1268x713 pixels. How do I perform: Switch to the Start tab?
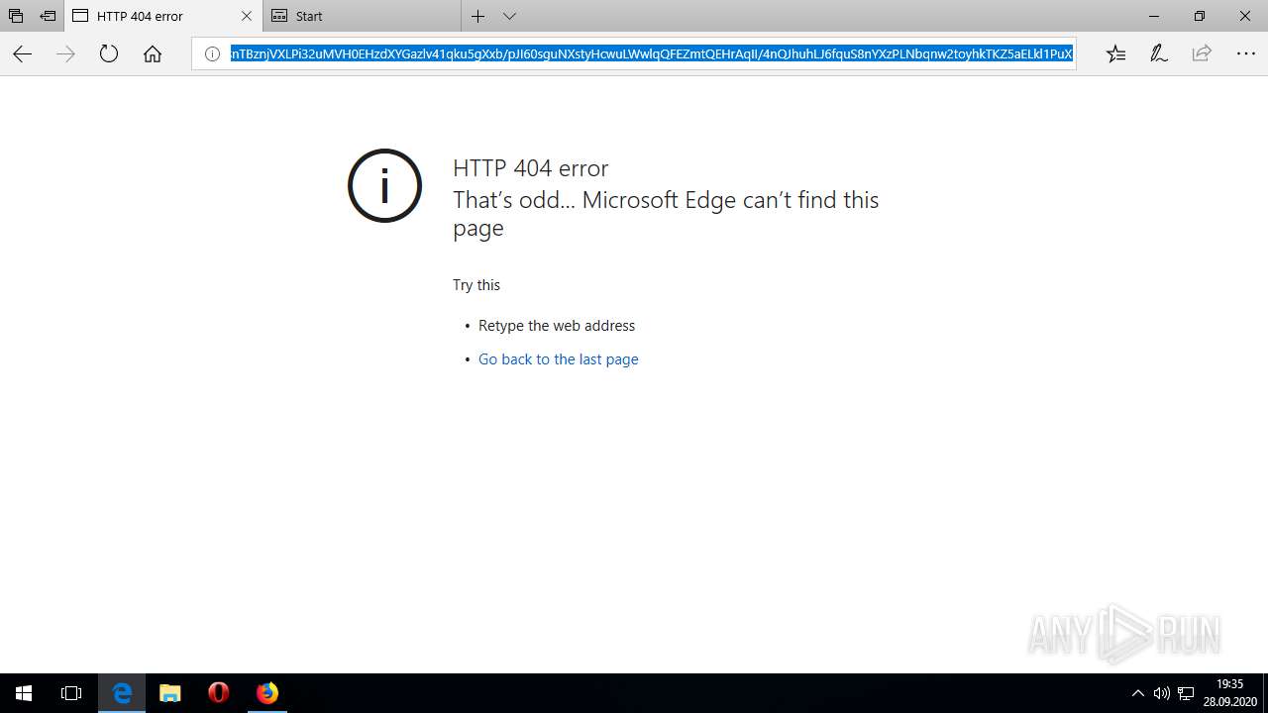tap(362, 16)
